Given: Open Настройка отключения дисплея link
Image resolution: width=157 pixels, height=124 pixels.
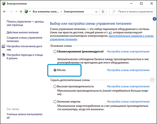Looking at the screenshot, I should (x=24, y=48).
